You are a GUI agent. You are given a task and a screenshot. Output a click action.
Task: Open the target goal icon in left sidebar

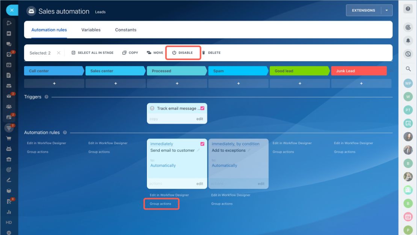click(9, 170)
